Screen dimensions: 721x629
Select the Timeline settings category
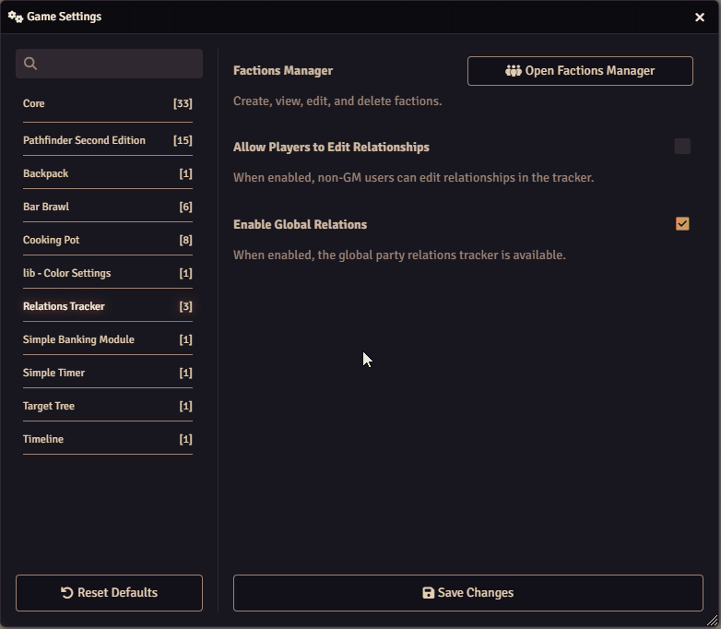(107, 439)
